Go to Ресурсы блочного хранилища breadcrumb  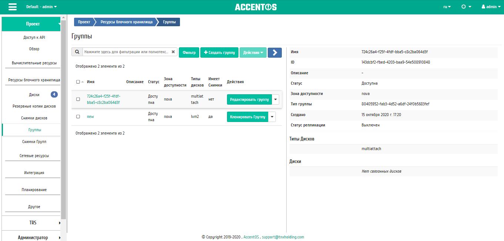(x=127, y=22)
